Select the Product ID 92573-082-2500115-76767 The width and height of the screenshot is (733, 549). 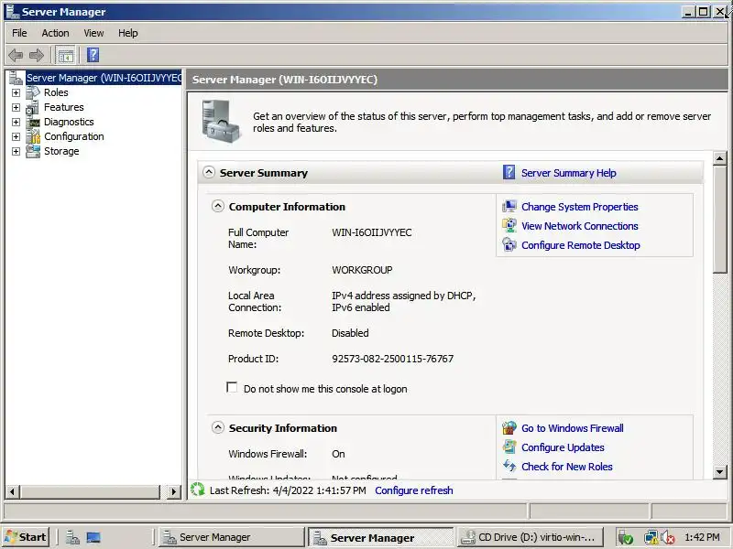point(392,359)
